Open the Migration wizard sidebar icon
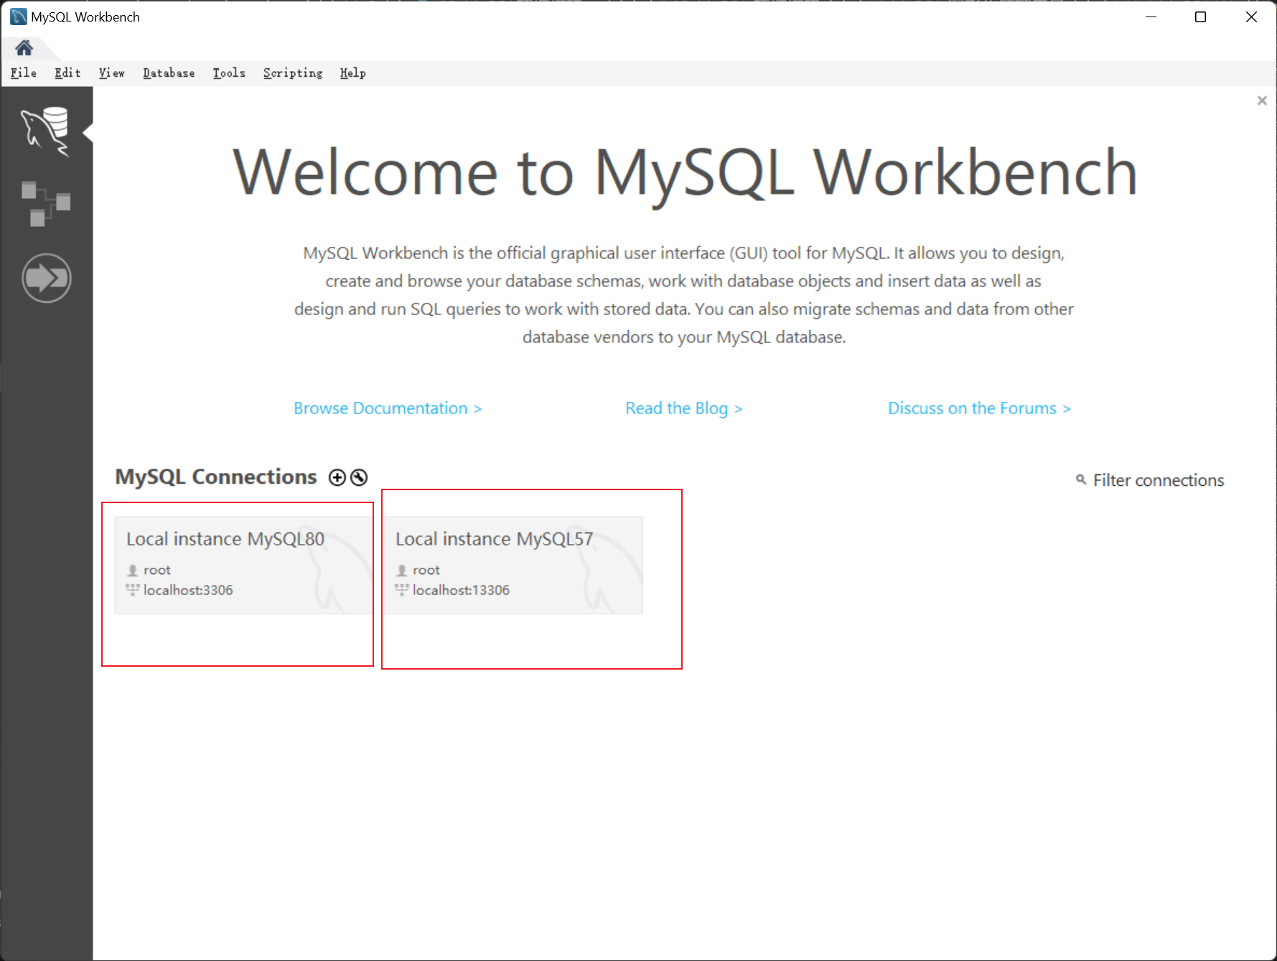This screenshot has height=961, width=1277. [46, 278]
